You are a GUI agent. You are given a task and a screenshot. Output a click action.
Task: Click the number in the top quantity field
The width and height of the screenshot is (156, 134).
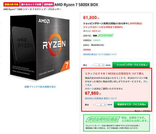(x=99, y=65)
